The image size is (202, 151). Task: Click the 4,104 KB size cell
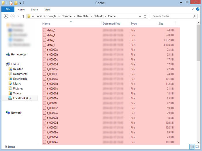point(169,45)
